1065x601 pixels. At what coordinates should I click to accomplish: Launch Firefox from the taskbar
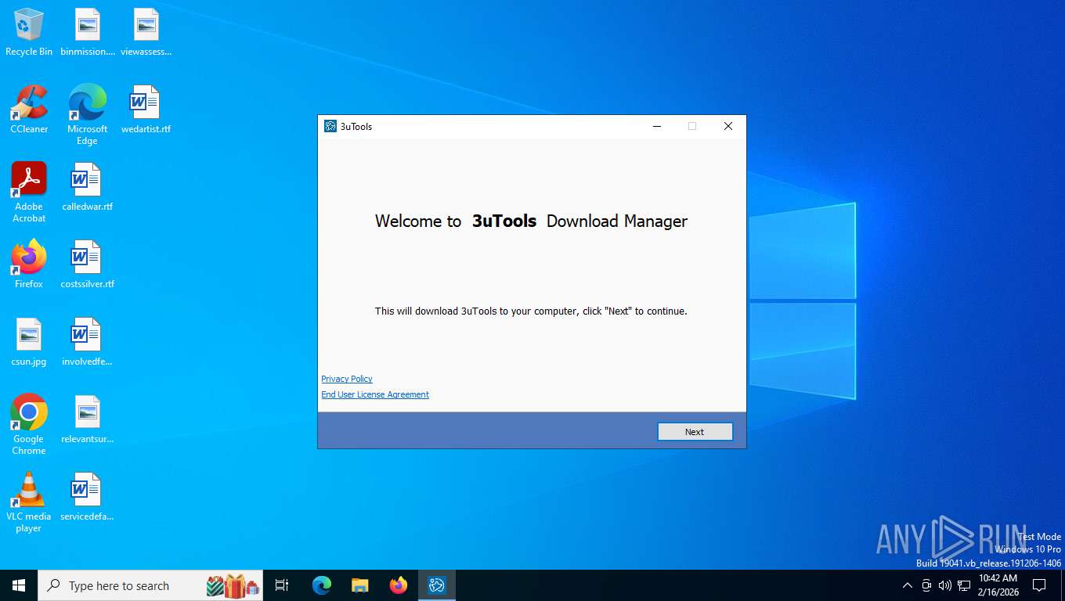399,585
